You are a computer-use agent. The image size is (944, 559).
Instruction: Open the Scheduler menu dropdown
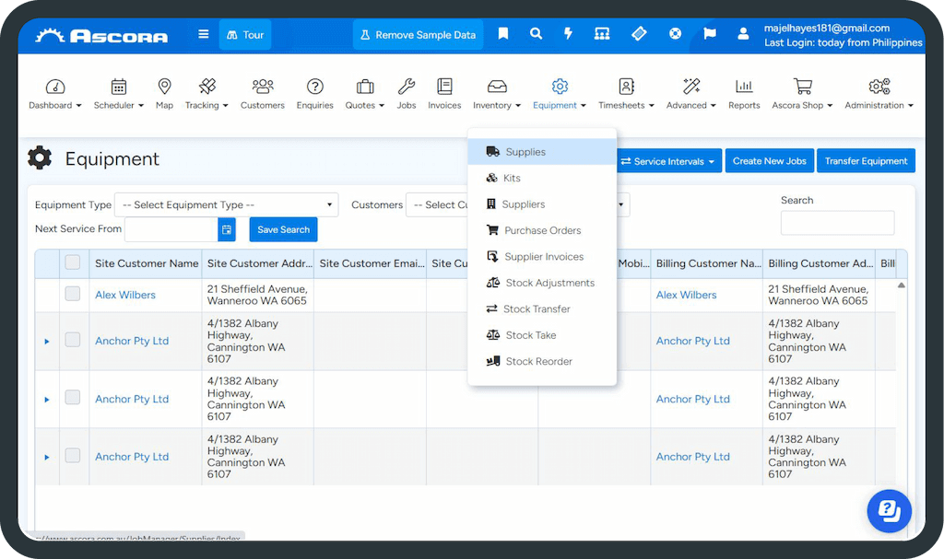119,93
